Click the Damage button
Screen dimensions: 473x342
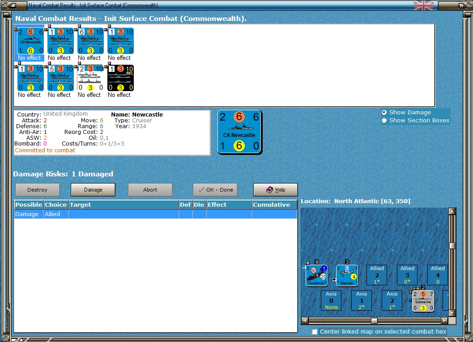coord(93,190)
